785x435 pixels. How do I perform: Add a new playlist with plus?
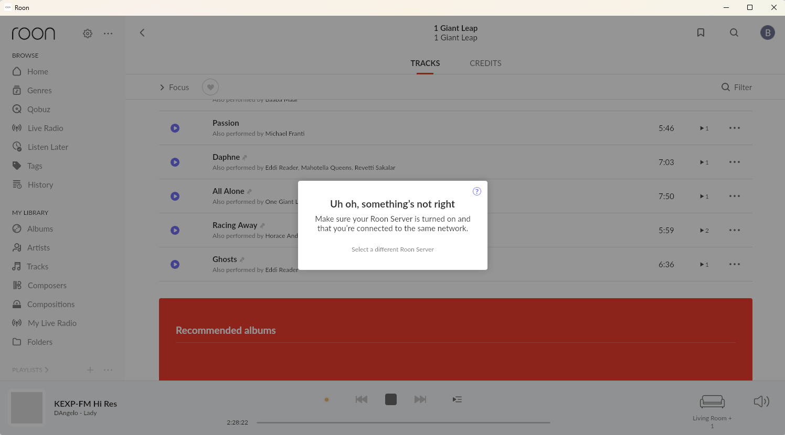pos(90,370)
